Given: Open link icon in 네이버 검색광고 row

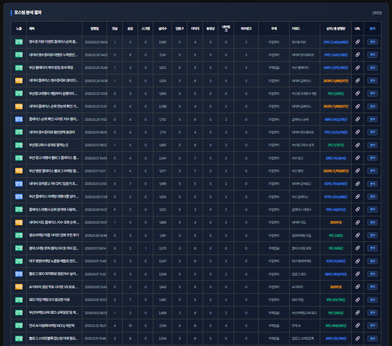Looking at the screenshot, I should [358, 184].
